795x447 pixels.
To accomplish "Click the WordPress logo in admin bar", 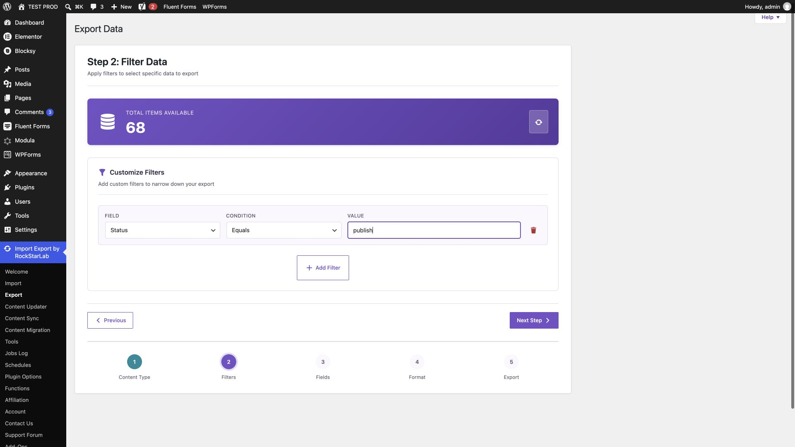I will [x=7, y=7].
